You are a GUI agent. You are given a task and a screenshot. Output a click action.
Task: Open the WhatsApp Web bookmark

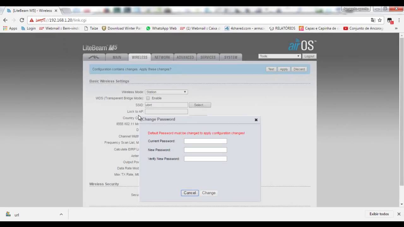tap(161, 28)
